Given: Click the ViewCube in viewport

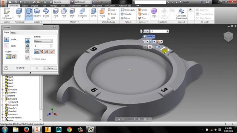Looking at the screenshot, I should coord(228,37).
